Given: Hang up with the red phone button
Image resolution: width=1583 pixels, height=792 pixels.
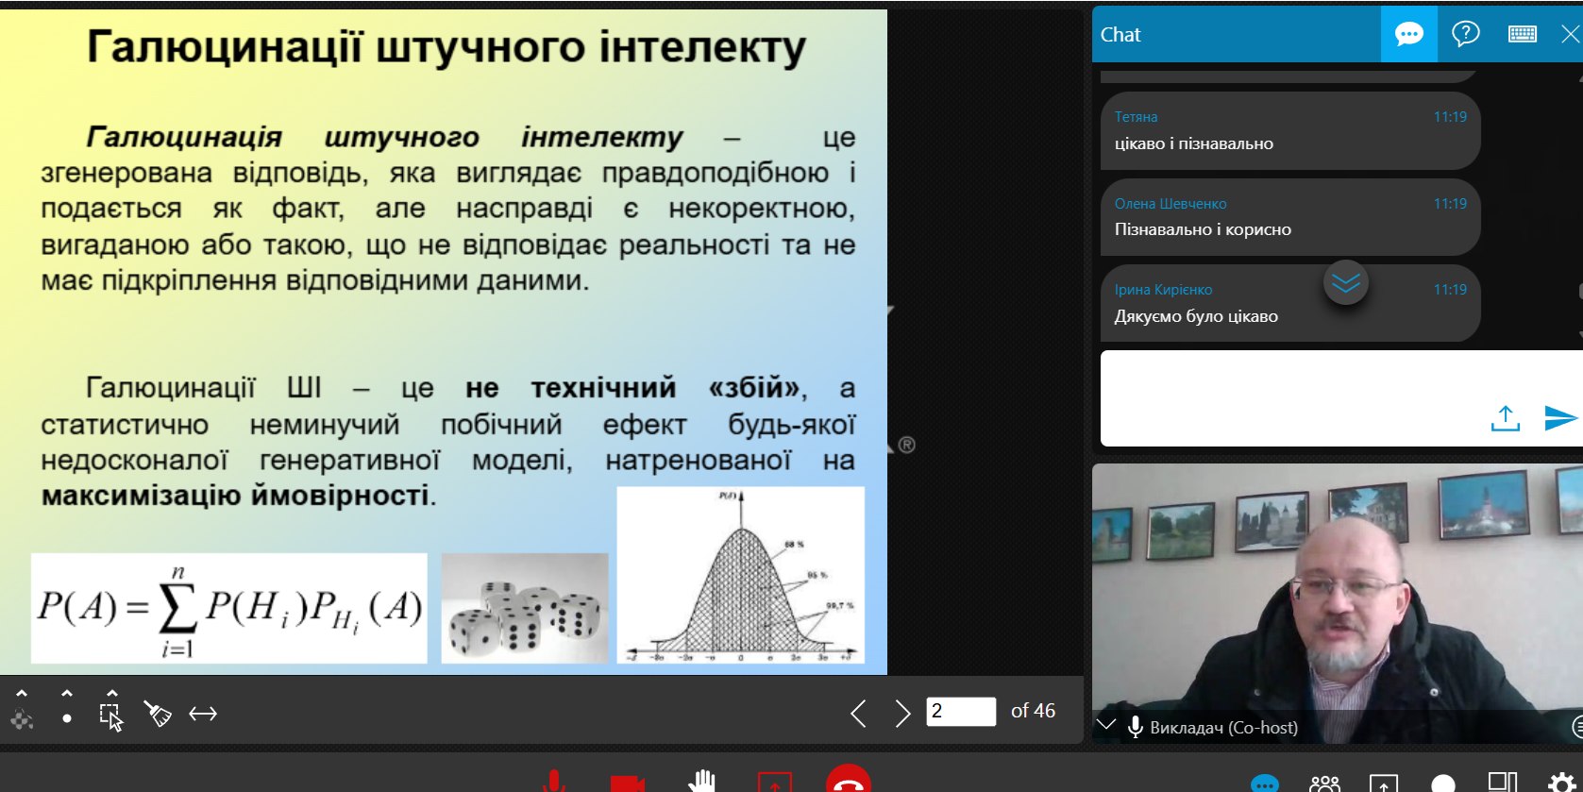Looking at the screenshot, I should 848,781.
